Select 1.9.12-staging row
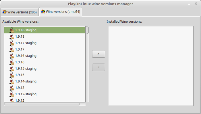Viewport: 201px width, 114px height. 45,94
